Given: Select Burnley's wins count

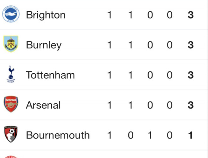Looking at the screenshot, I should (x=130, y=45).
